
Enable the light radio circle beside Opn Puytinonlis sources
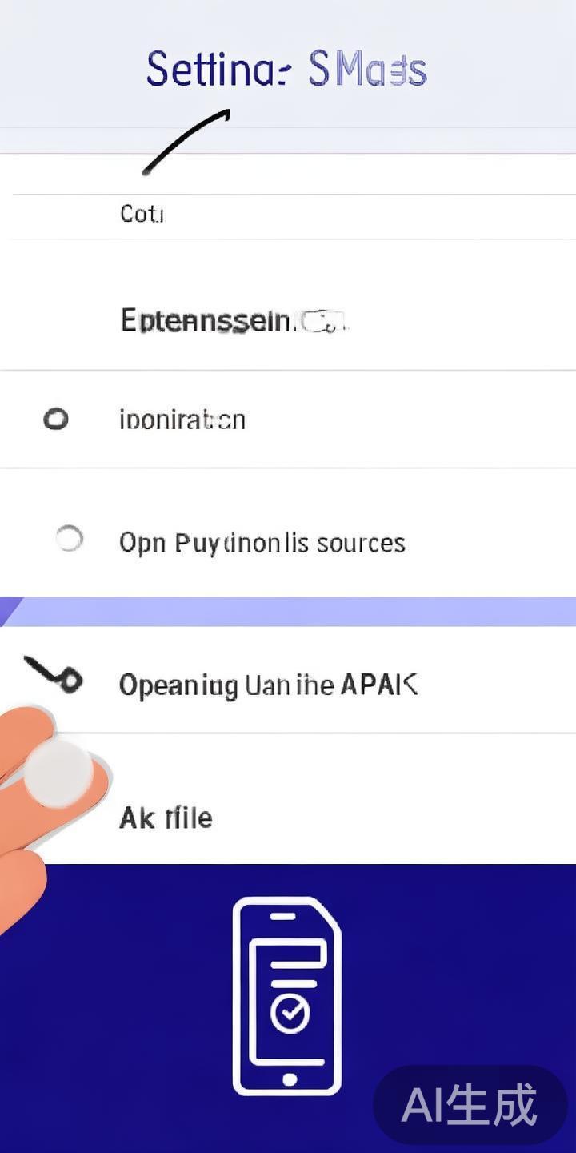point(70,538)
